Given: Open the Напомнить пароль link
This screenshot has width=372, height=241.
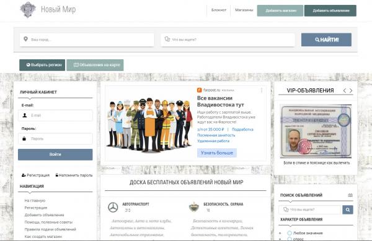Looking at the screenshot, I should (x=74, y=175).
